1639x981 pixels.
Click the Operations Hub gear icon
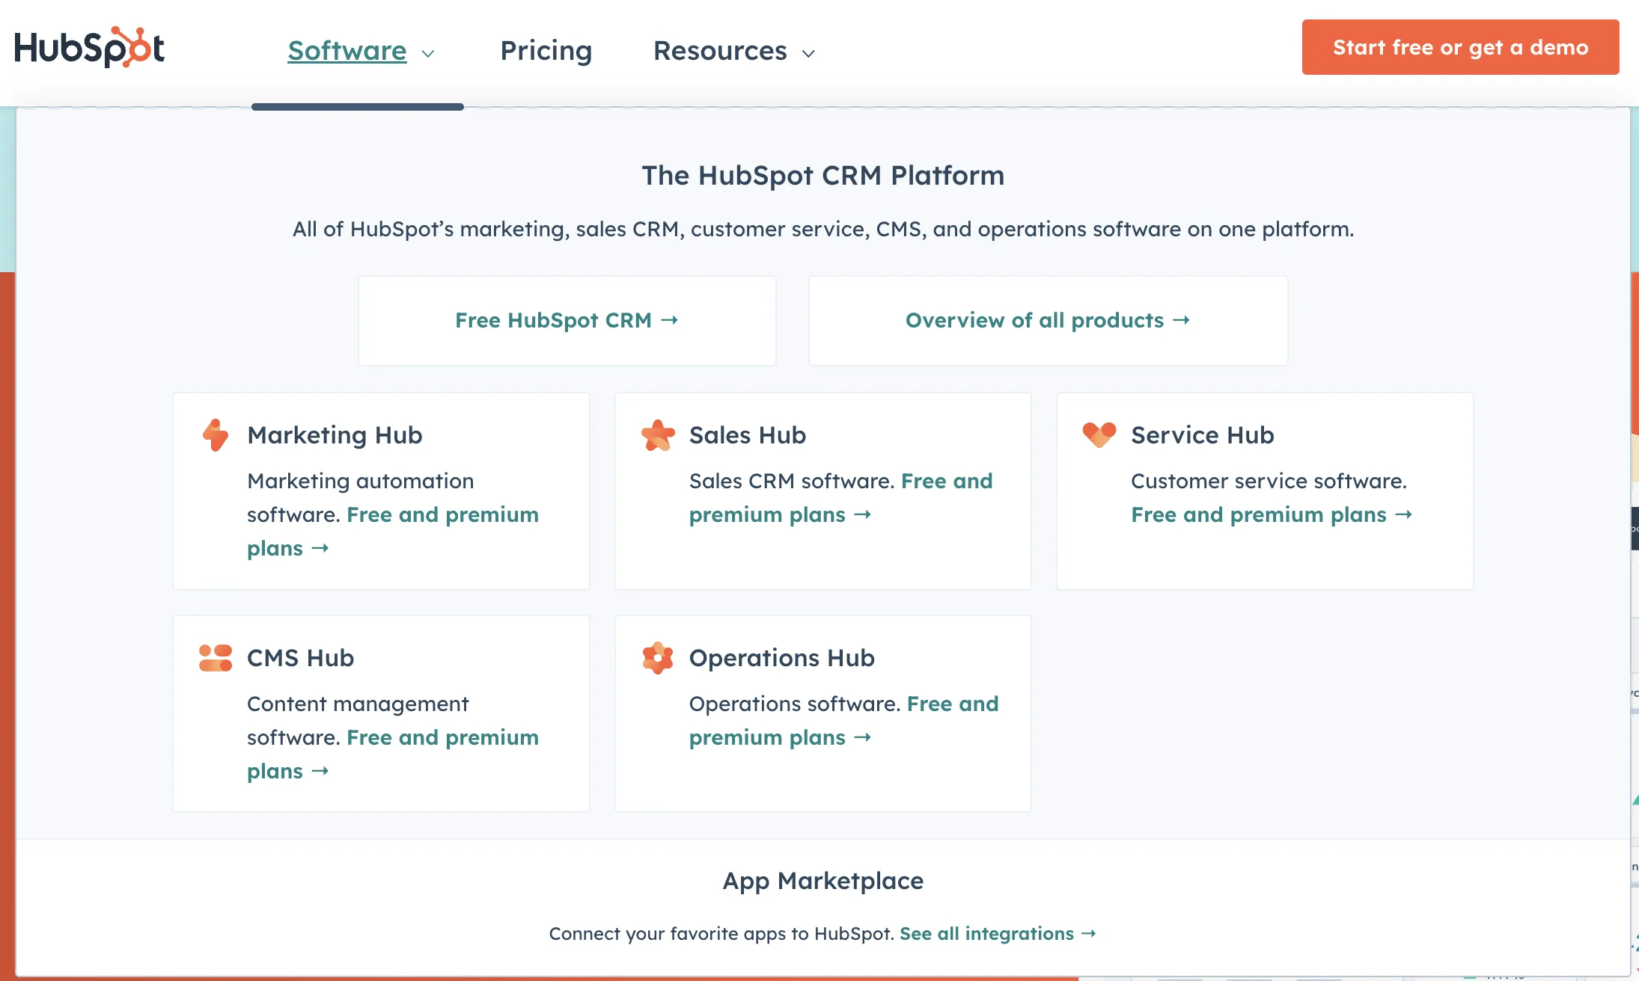click(x=658, y=658)
